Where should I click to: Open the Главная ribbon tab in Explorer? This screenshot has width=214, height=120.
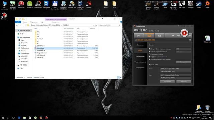(25, 22)
